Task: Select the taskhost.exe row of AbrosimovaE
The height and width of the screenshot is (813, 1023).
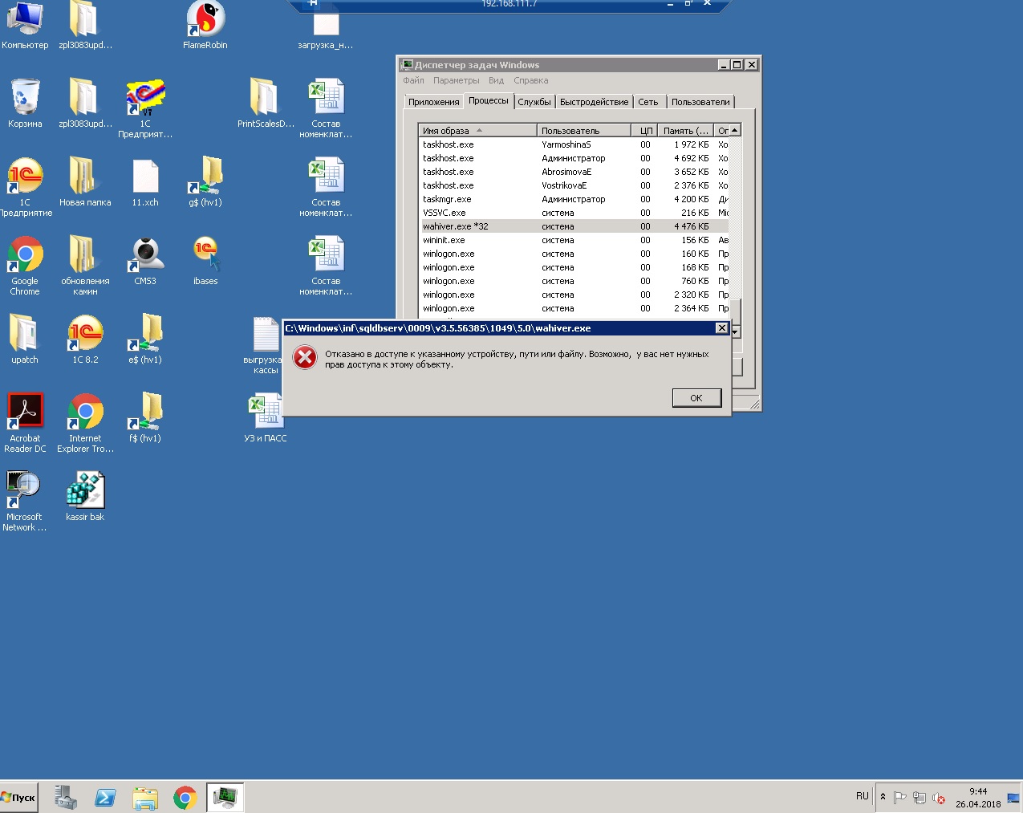Action: pos(574,172)
